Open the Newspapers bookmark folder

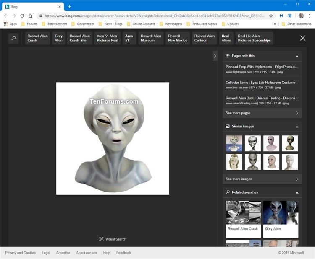(x=171, y=24)
